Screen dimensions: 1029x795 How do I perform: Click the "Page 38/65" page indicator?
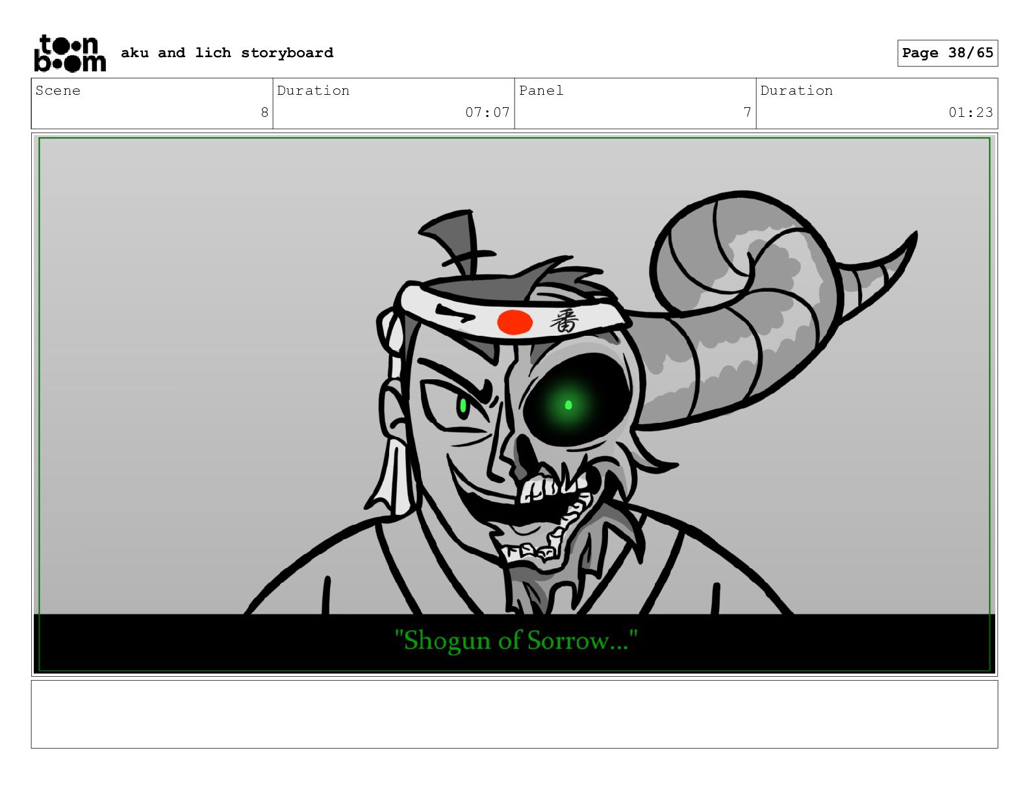[x=948, y=53]
